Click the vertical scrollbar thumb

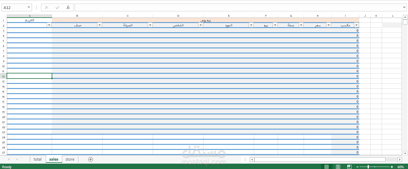point(405,22)
